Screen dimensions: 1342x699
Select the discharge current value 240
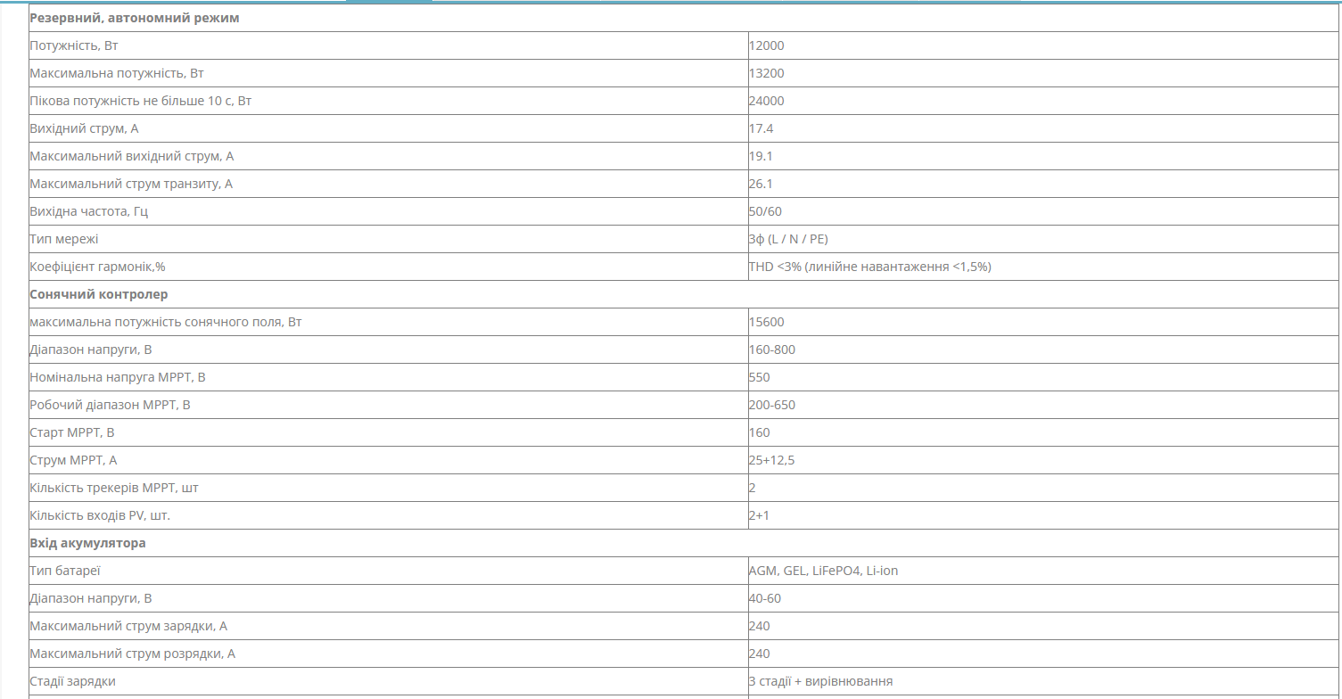coord(760,654)
